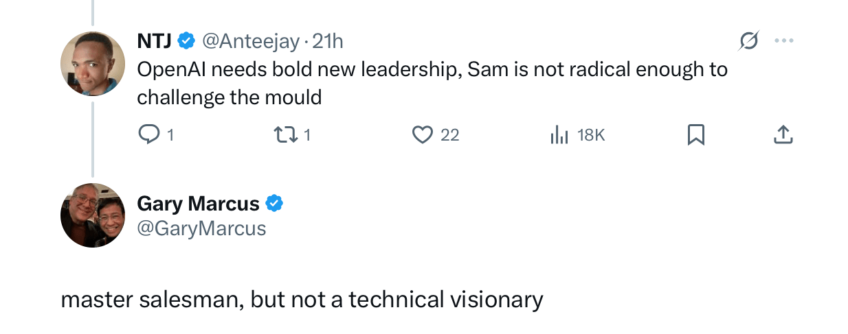
Task: Like NTJ's tweet with the heart icon
Action: (422, 135)
